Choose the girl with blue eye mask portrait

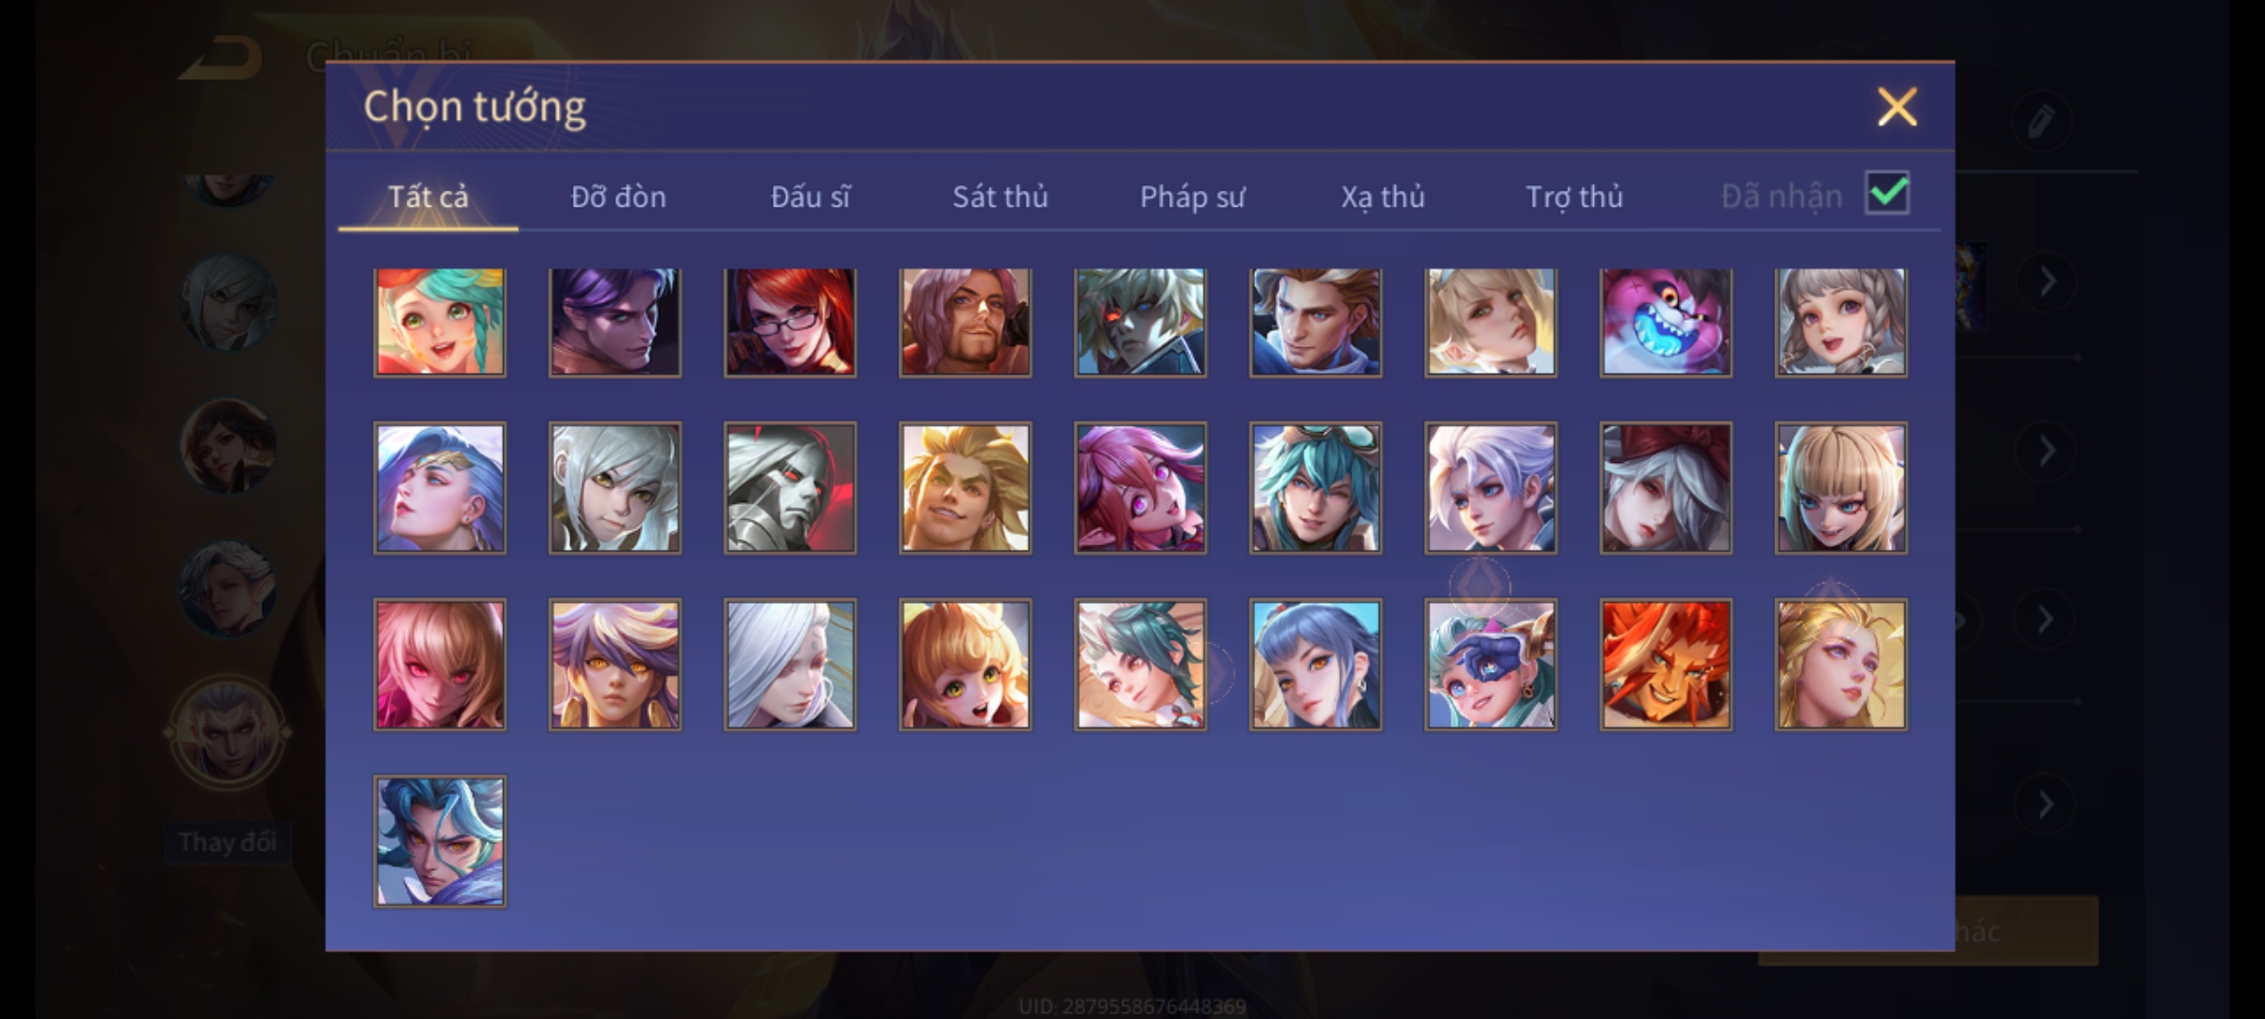pos(1491,665)
